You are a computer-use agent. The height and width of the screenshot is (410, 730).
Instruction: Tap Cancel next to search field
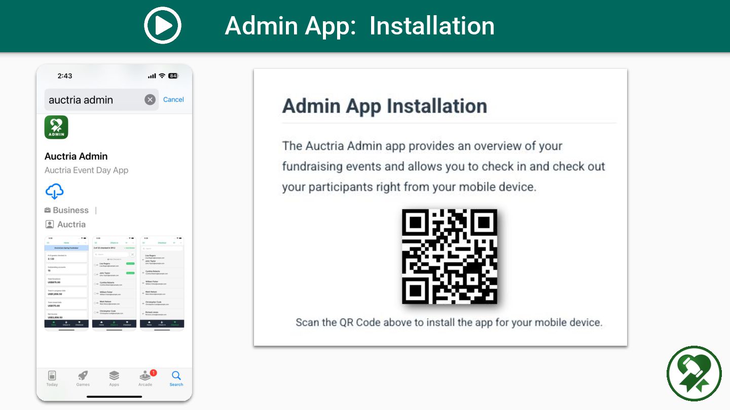coord(173,100)
